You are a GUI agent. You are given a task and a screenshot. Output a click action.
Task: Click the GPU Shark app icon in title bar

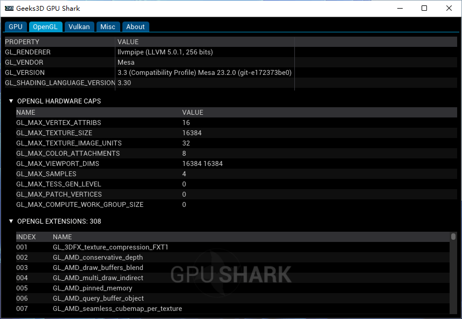click(9, 9)
